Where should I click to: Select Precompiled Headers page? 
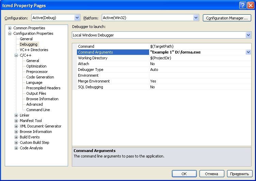click(x=43, y=88)
